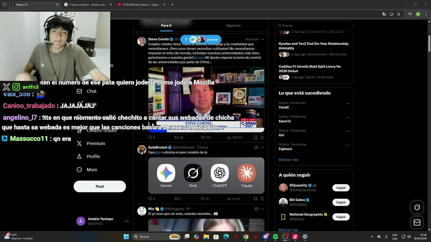Open Steve Cortés profile avatar
Image resolution: width=431 pixels, height=242 pixels.
(x=142, y=41)
